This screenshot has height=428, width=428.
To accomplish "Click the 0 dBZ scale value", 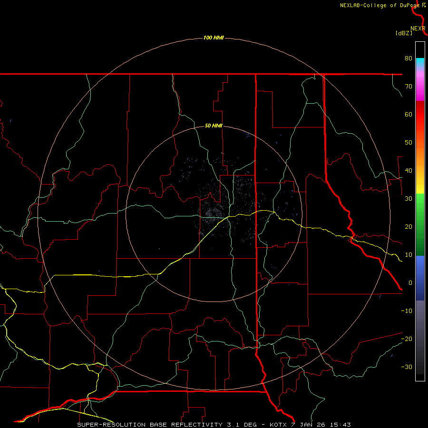I will pos(410,283).
